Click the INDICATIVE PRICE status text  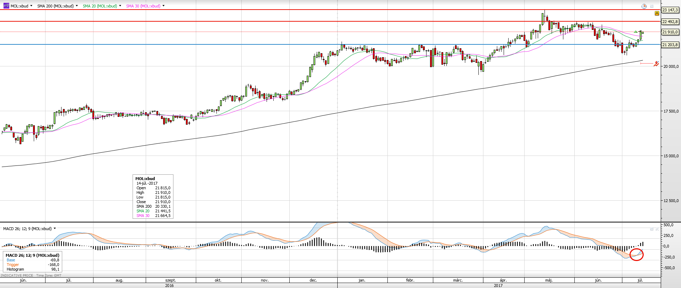tap(17, 276)
